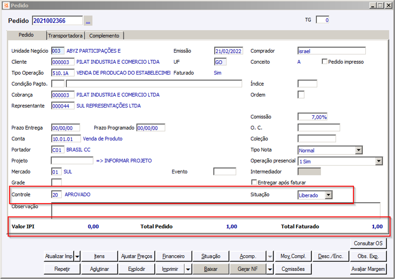Open the Imprimir arrow menu
Viewport: 395px width, 279px height.
coord(188,269)
